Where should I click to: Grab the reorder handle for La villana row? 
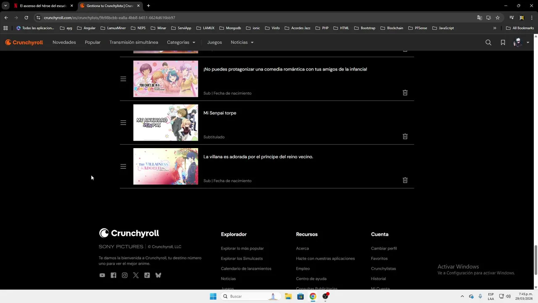123,167
